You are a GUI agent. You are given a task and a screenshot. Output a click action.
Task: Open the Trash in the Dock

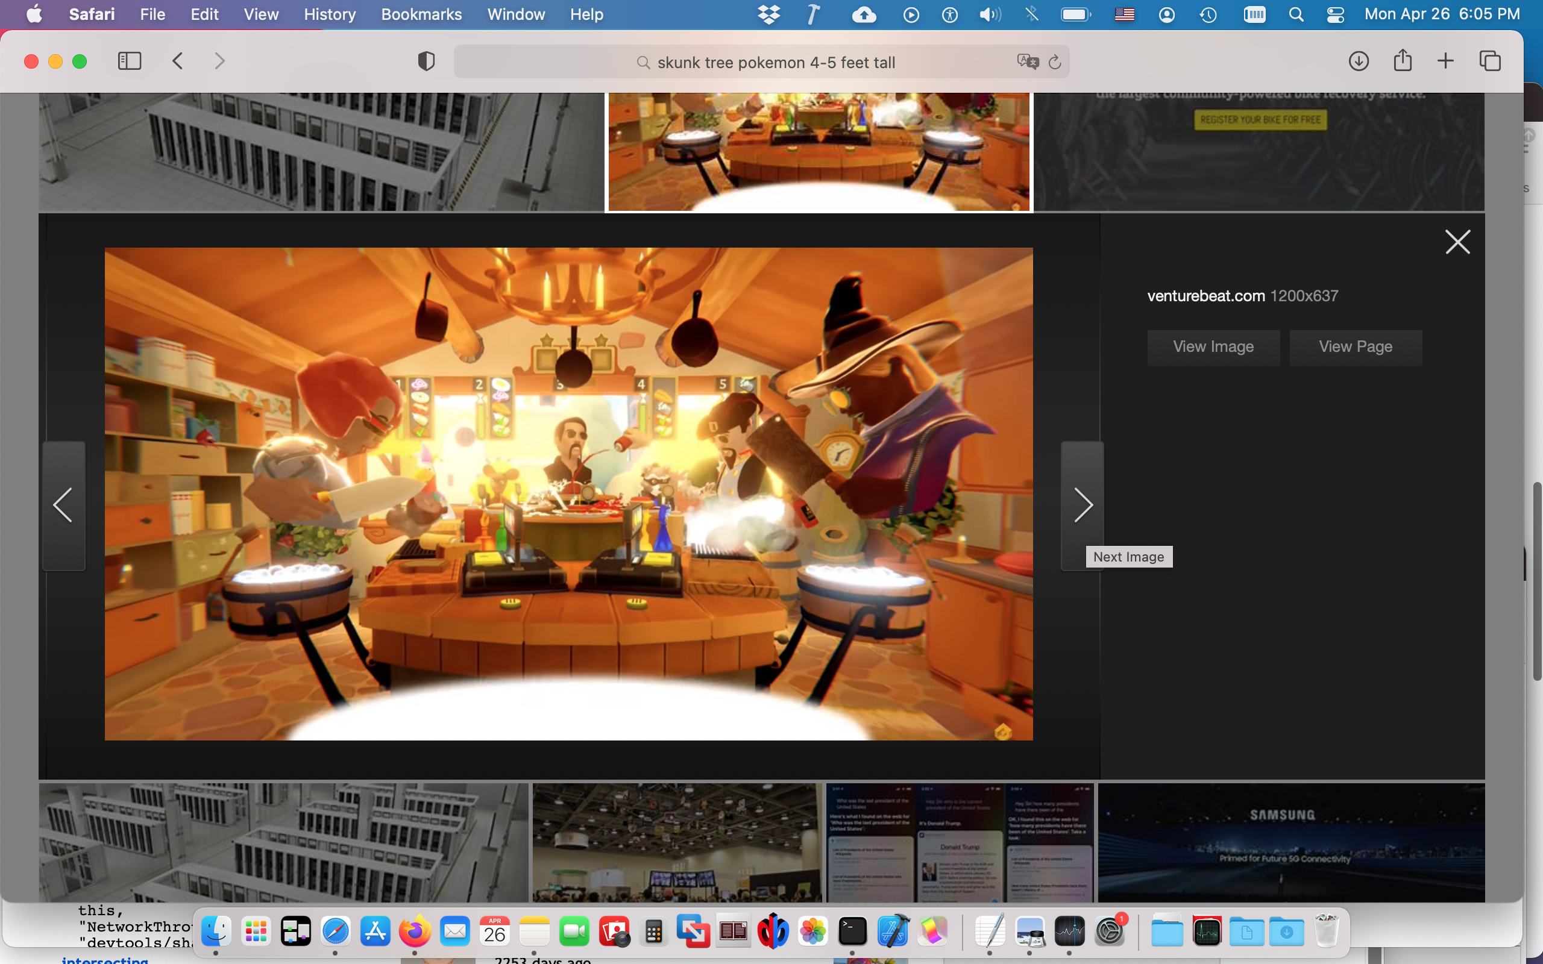(1326, 931)
